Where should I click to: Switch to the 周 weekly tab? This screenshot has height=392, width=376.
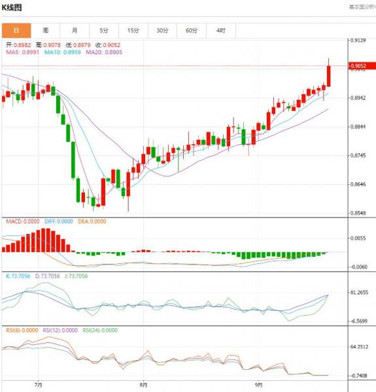46,31
